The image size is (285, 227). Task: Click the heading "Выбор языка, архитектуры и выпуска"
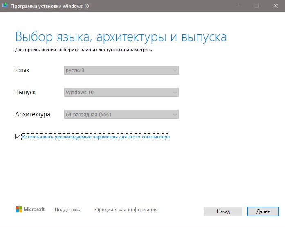[x=121, y=37]
